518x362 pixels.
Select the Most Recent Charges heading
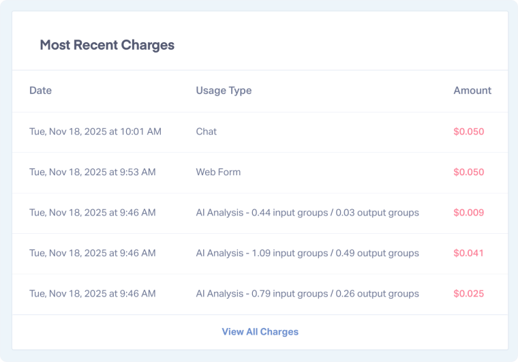[107, 46]
